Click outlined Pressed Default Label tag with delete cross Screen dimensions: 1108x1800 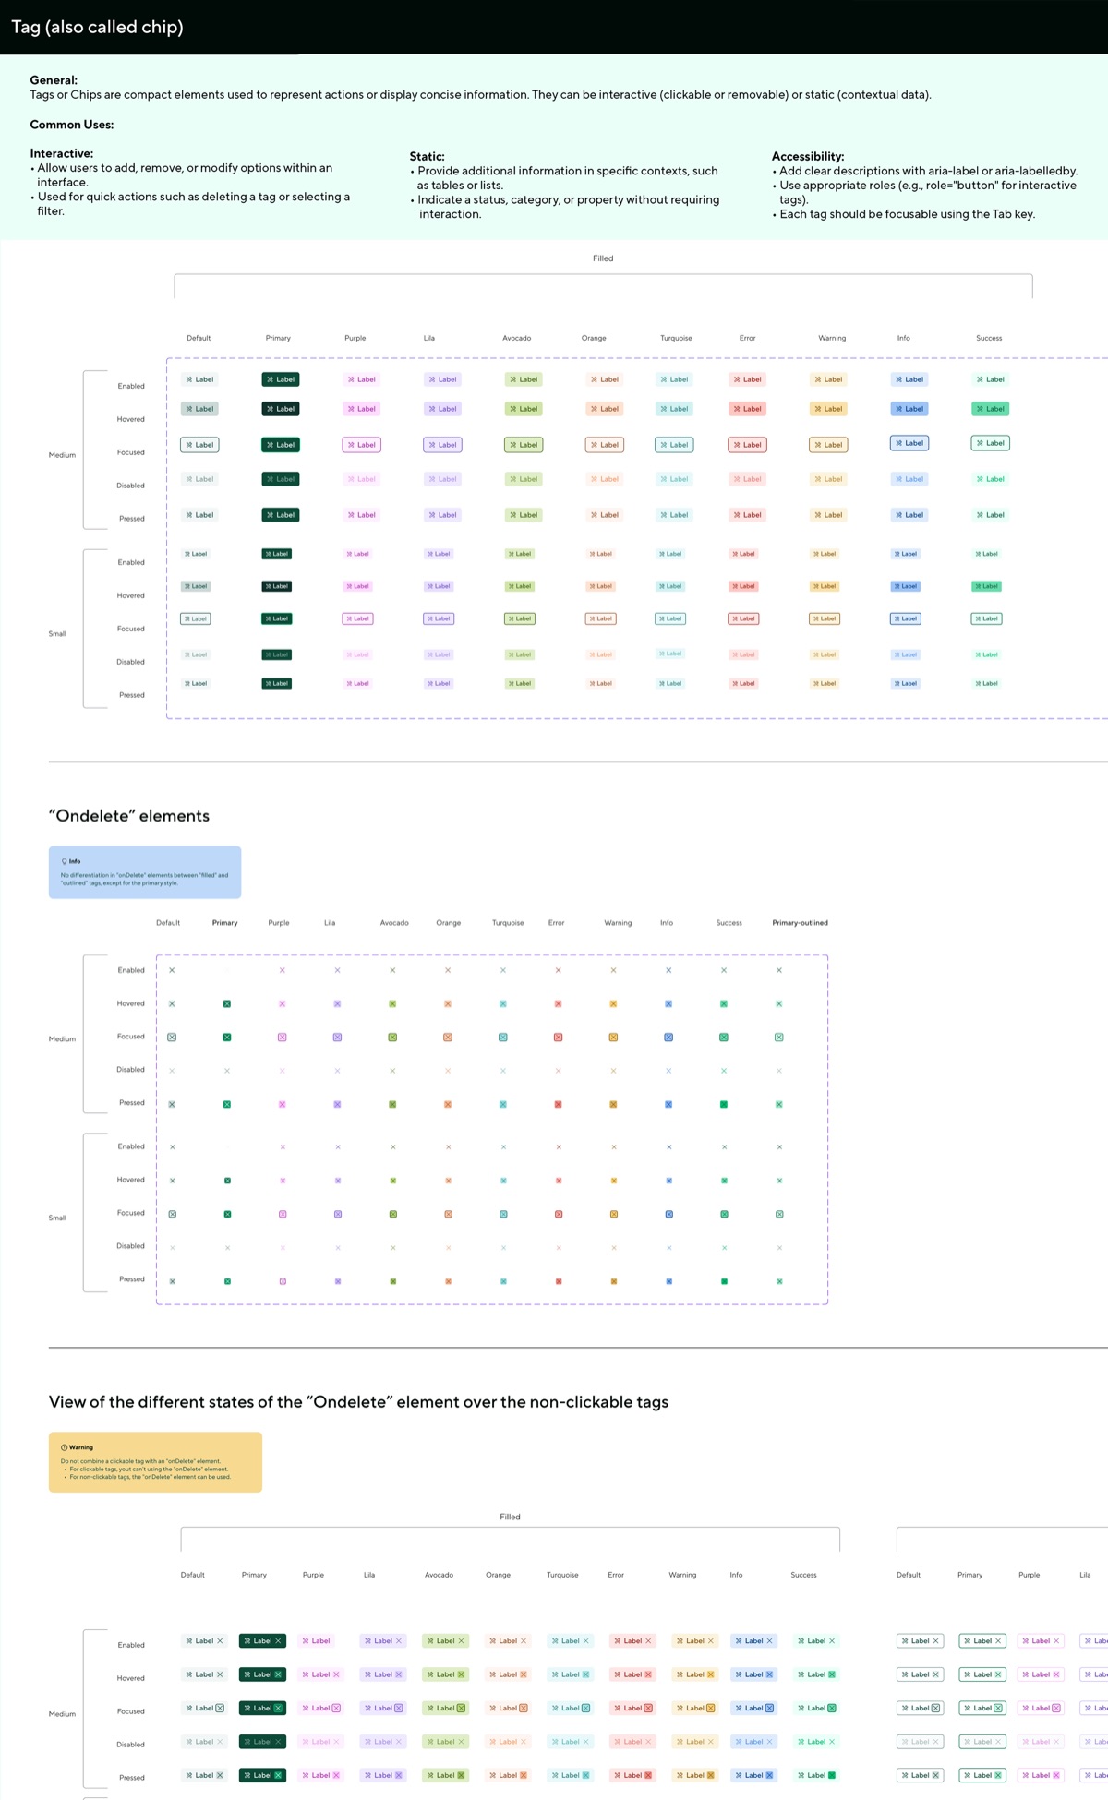coord(921,1775)
